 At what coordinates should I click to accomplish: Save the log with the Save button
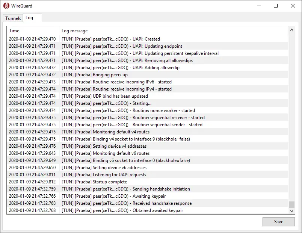(278, 222)
